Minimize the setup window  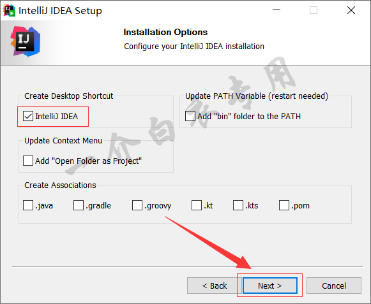tap(276, 10)
